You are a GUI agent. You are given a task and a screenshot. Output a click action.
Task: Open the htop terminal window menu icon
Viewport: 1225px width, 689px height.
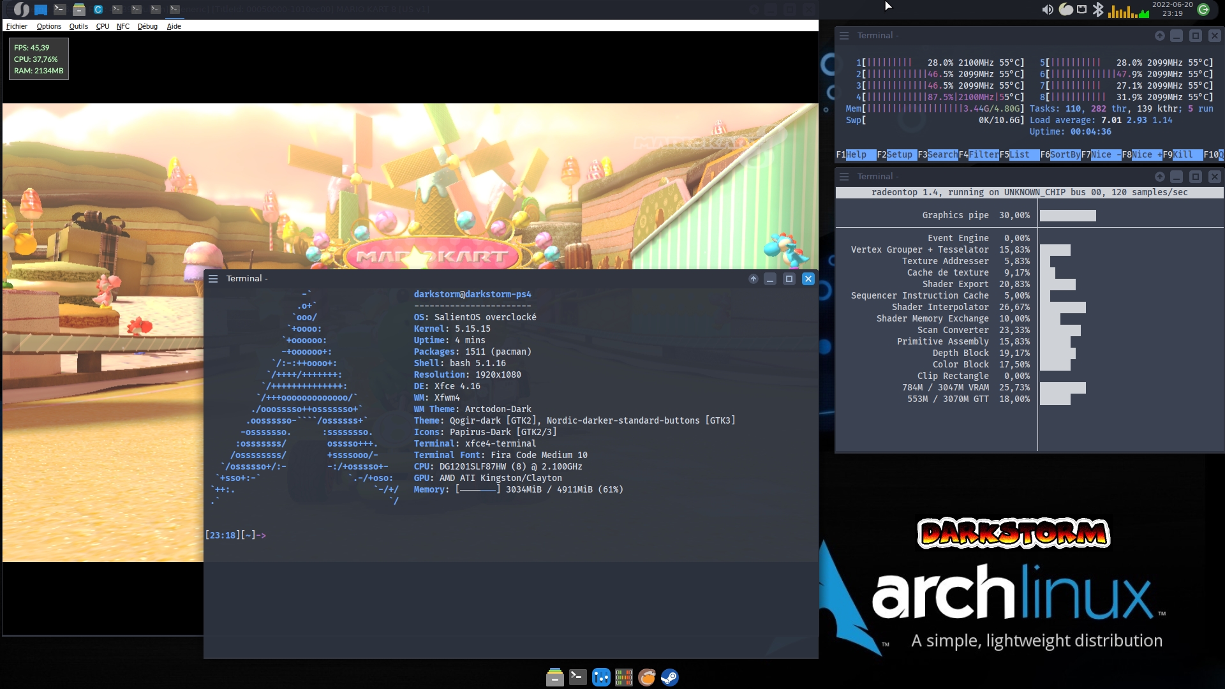(x=844, y=36)
